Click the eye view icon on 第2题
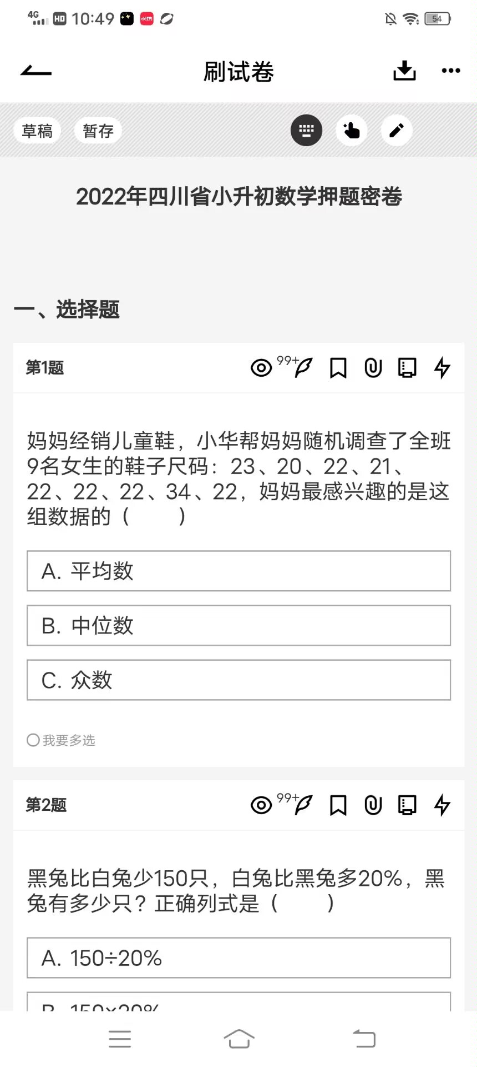Viewport: 477px width, 1067px height. coord(261,805)
